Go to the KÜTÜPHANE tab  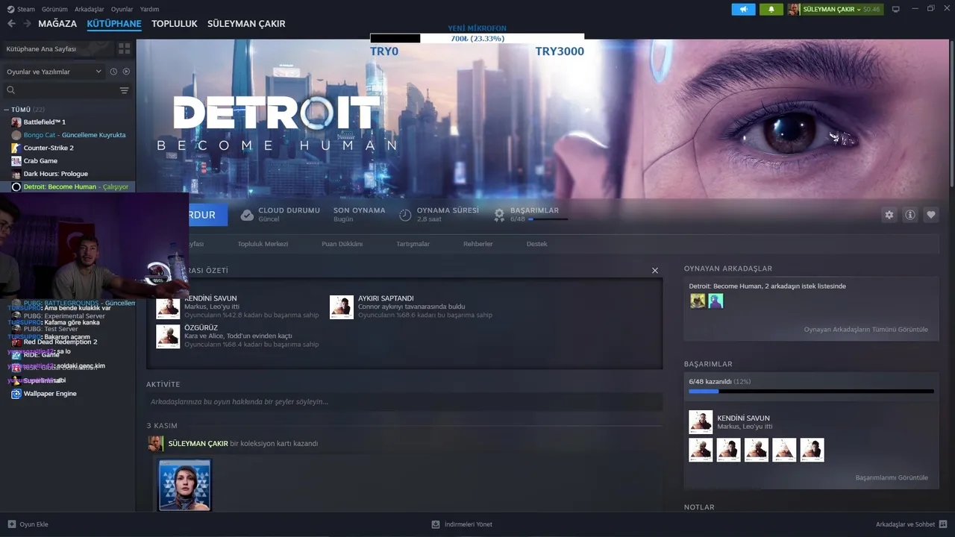(x=114, y=24)
